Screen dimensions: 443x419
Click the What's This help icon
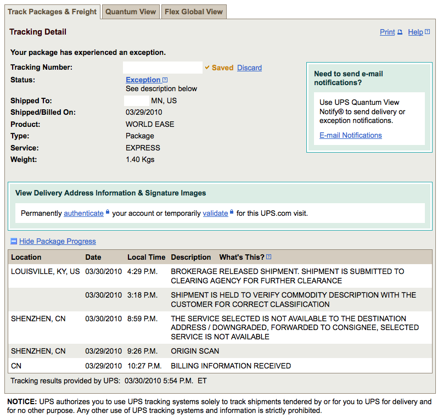[268, 257]
